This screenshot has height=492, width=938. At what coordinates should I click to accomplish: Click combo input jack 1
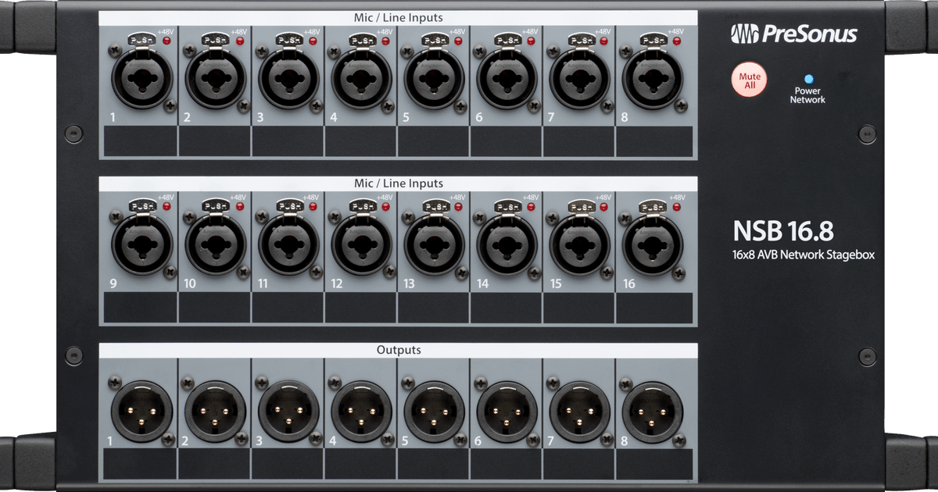[141, 80]
